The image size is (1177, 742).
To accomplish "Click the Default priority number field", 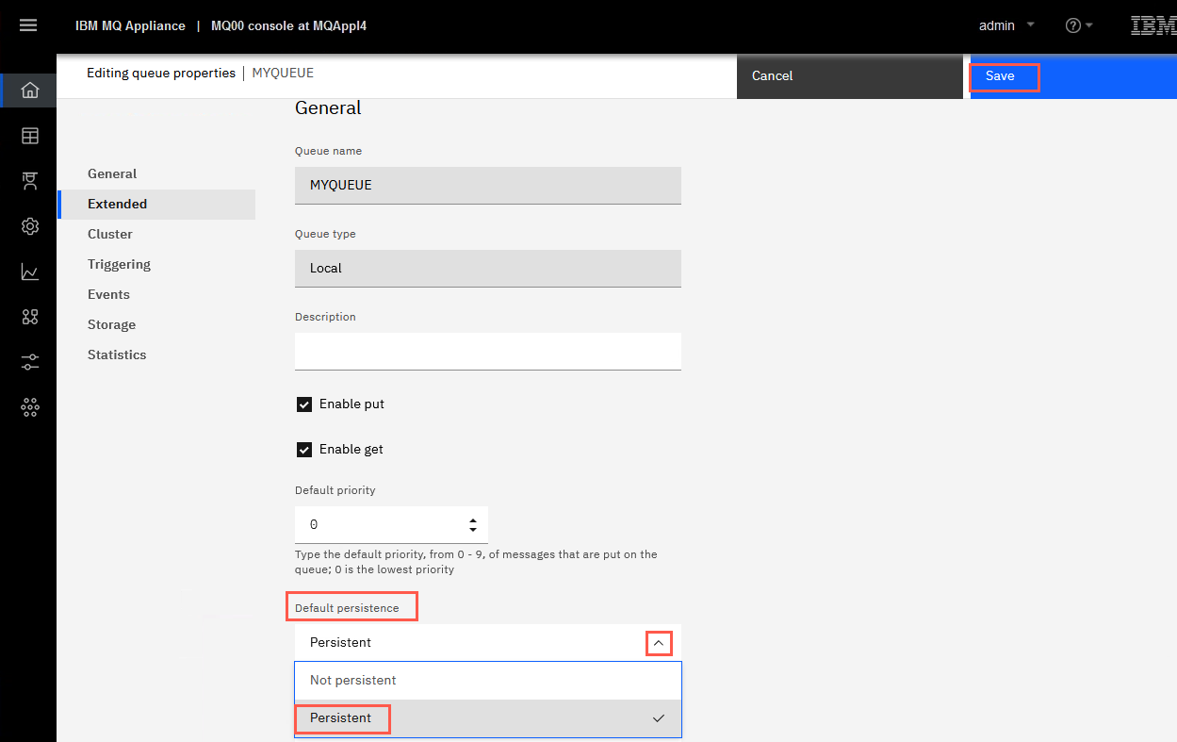I will (x=391, y=524).
